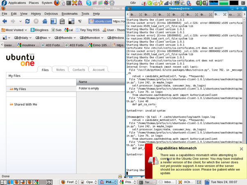Dismiss the Capabilities Mismatch notification
Viewport: 247px width, 185px height.
point(241,149)
